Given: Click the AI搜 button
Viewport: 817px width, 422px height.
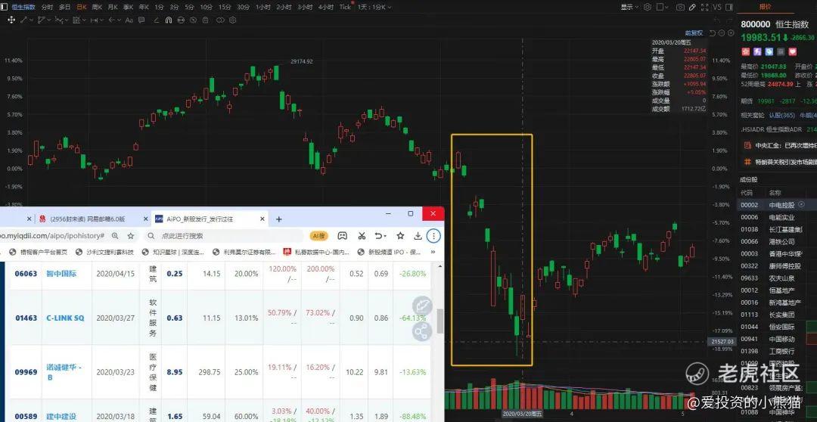Looking at the screenshot, I should pos(319,236).
